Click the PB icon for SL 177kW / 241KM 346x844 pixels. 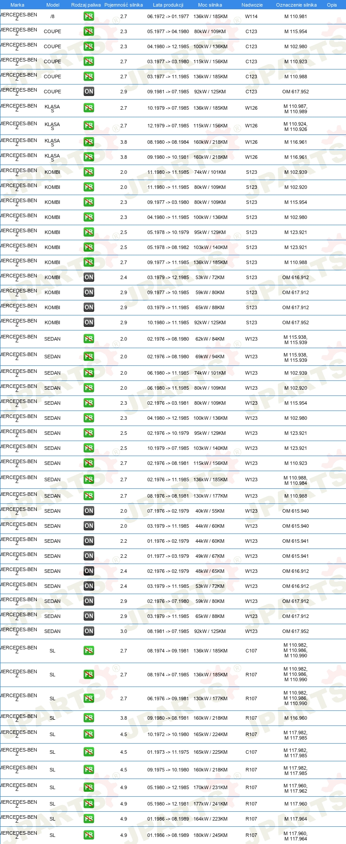coord(89,804)
